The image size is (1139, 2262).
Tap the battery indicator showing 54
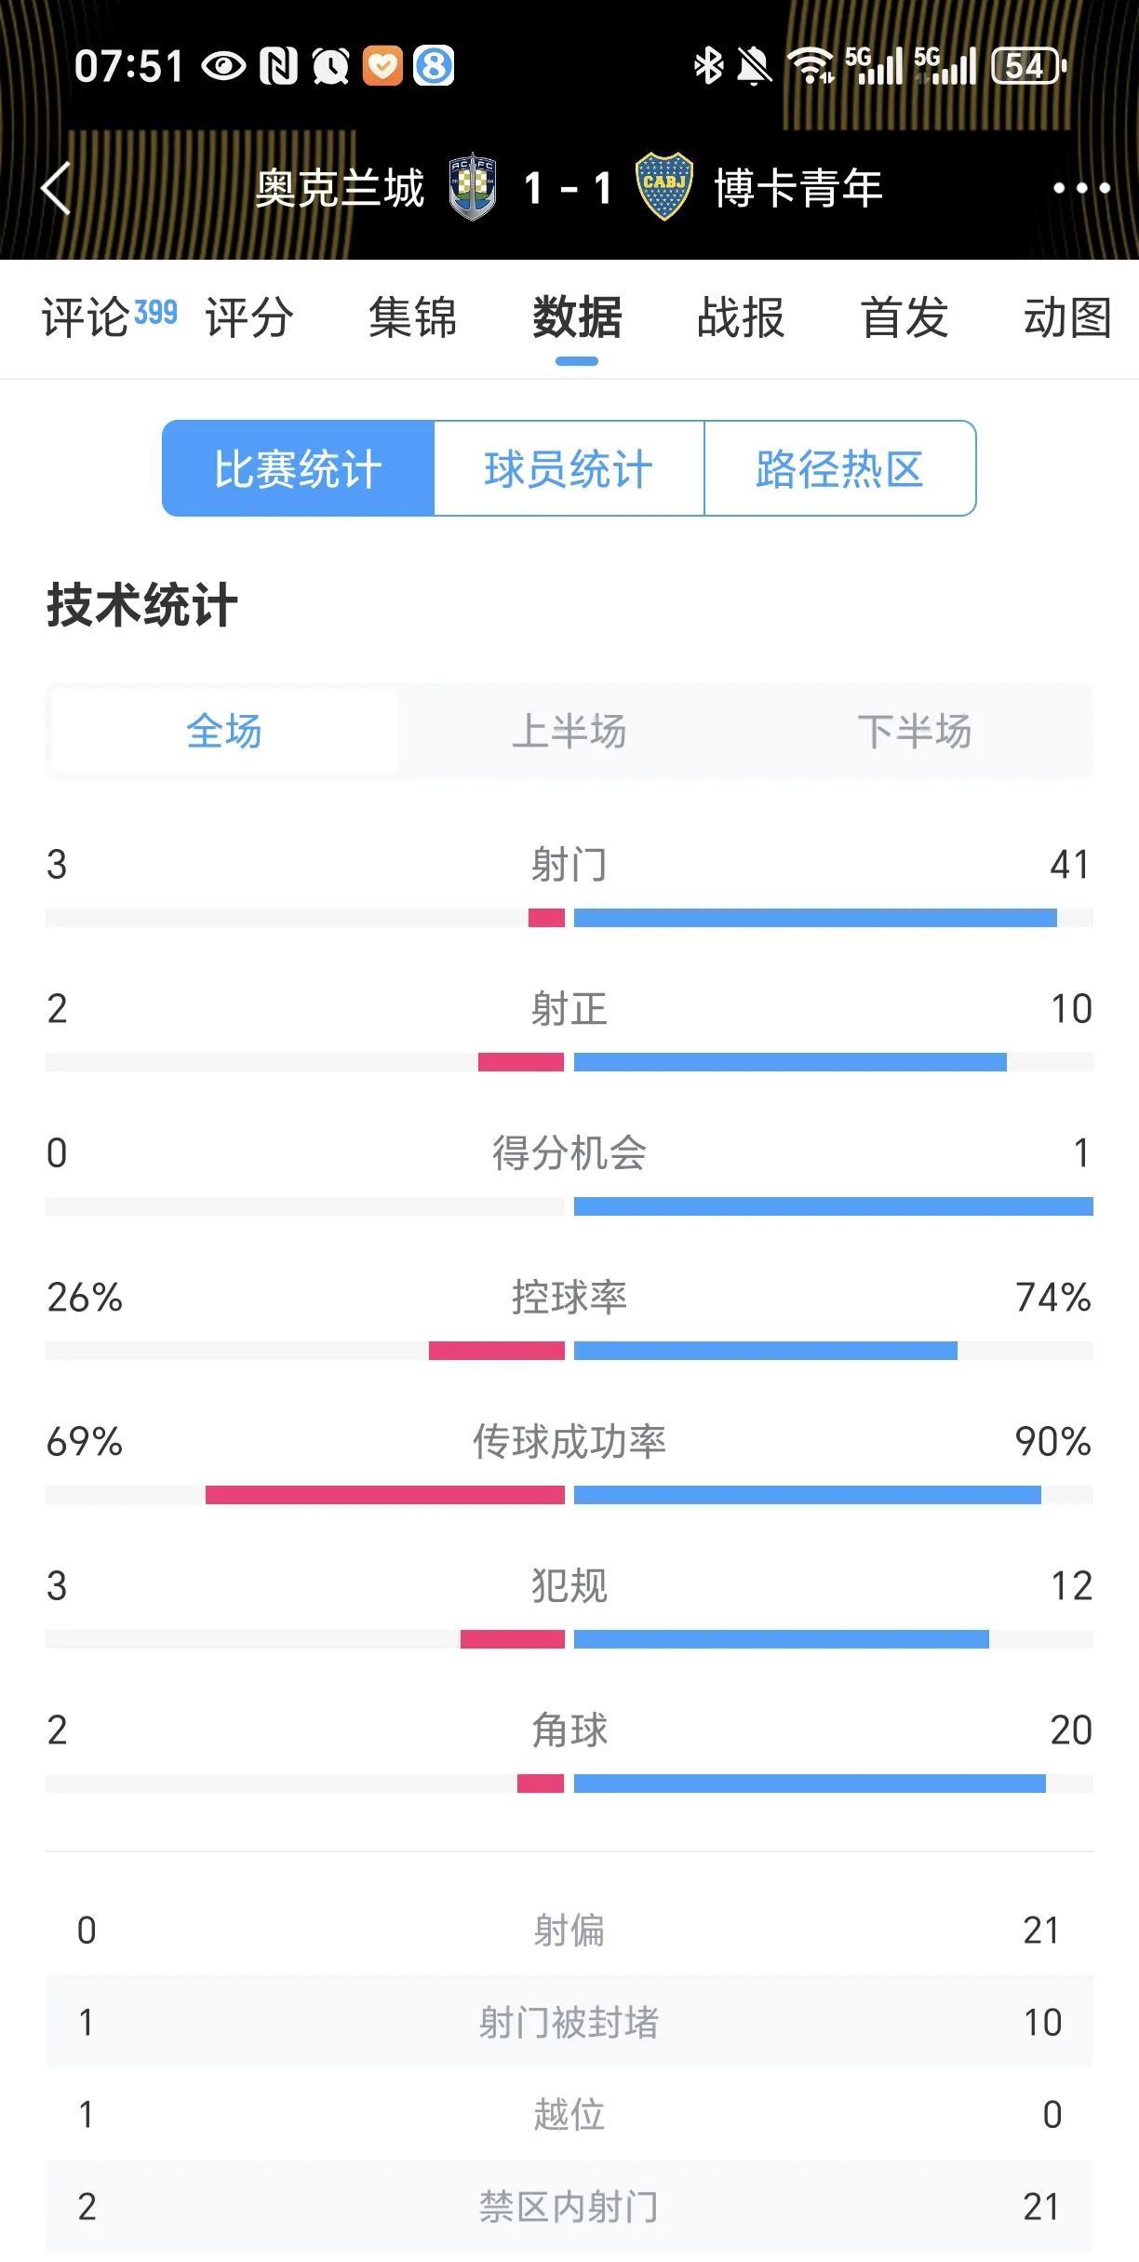pyautogui.click(x=1029, y=65)
